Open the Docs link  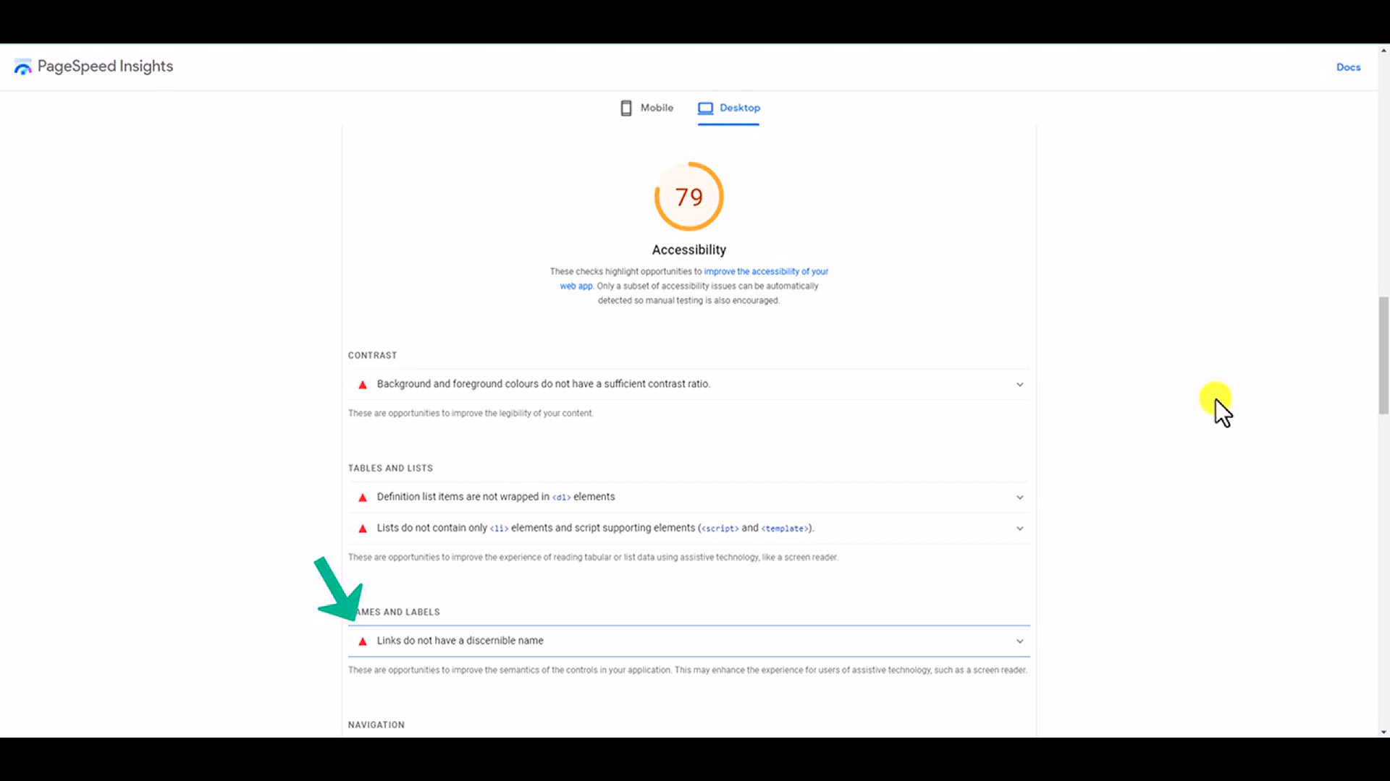coord(1348,67)
